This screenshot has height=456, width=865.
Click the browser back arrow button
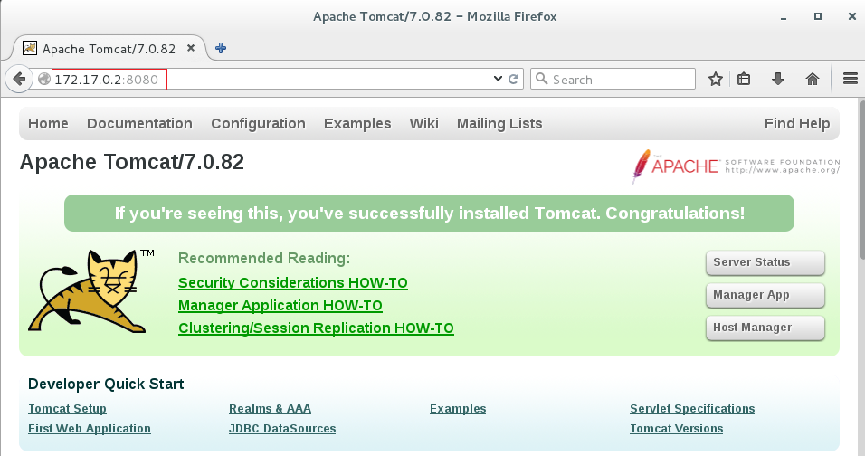(x=19, y=80)
